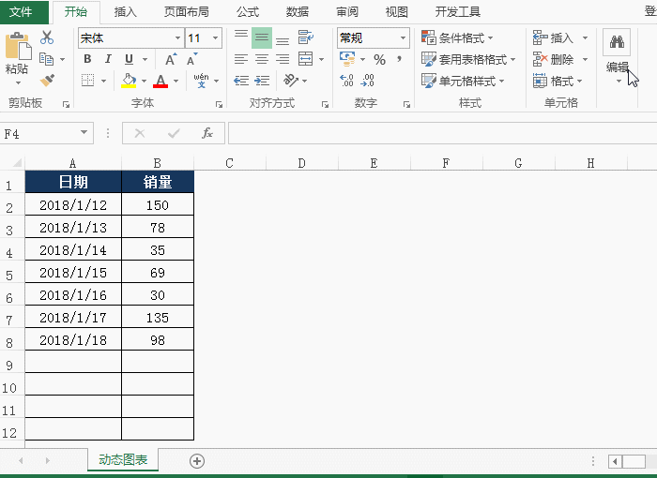
Task: Click the wén phonetic guide icon
Action: click(x=201, y=80)
